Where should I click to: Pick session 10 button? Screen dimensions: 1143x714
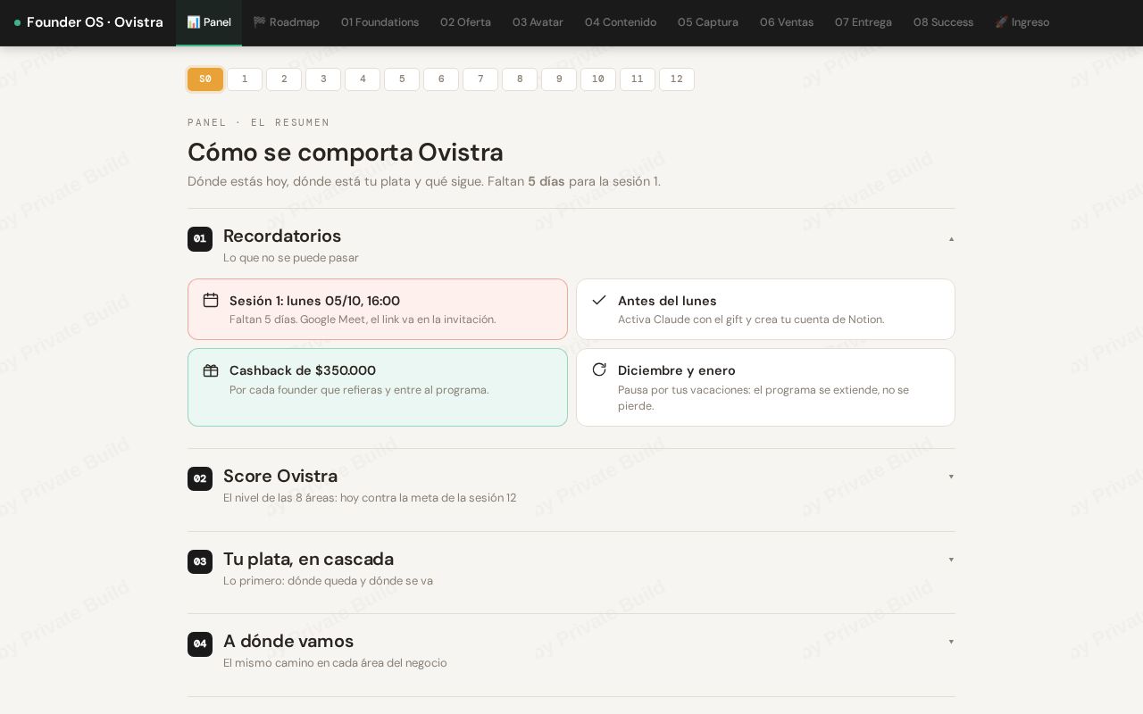click(x=598, y=79)
